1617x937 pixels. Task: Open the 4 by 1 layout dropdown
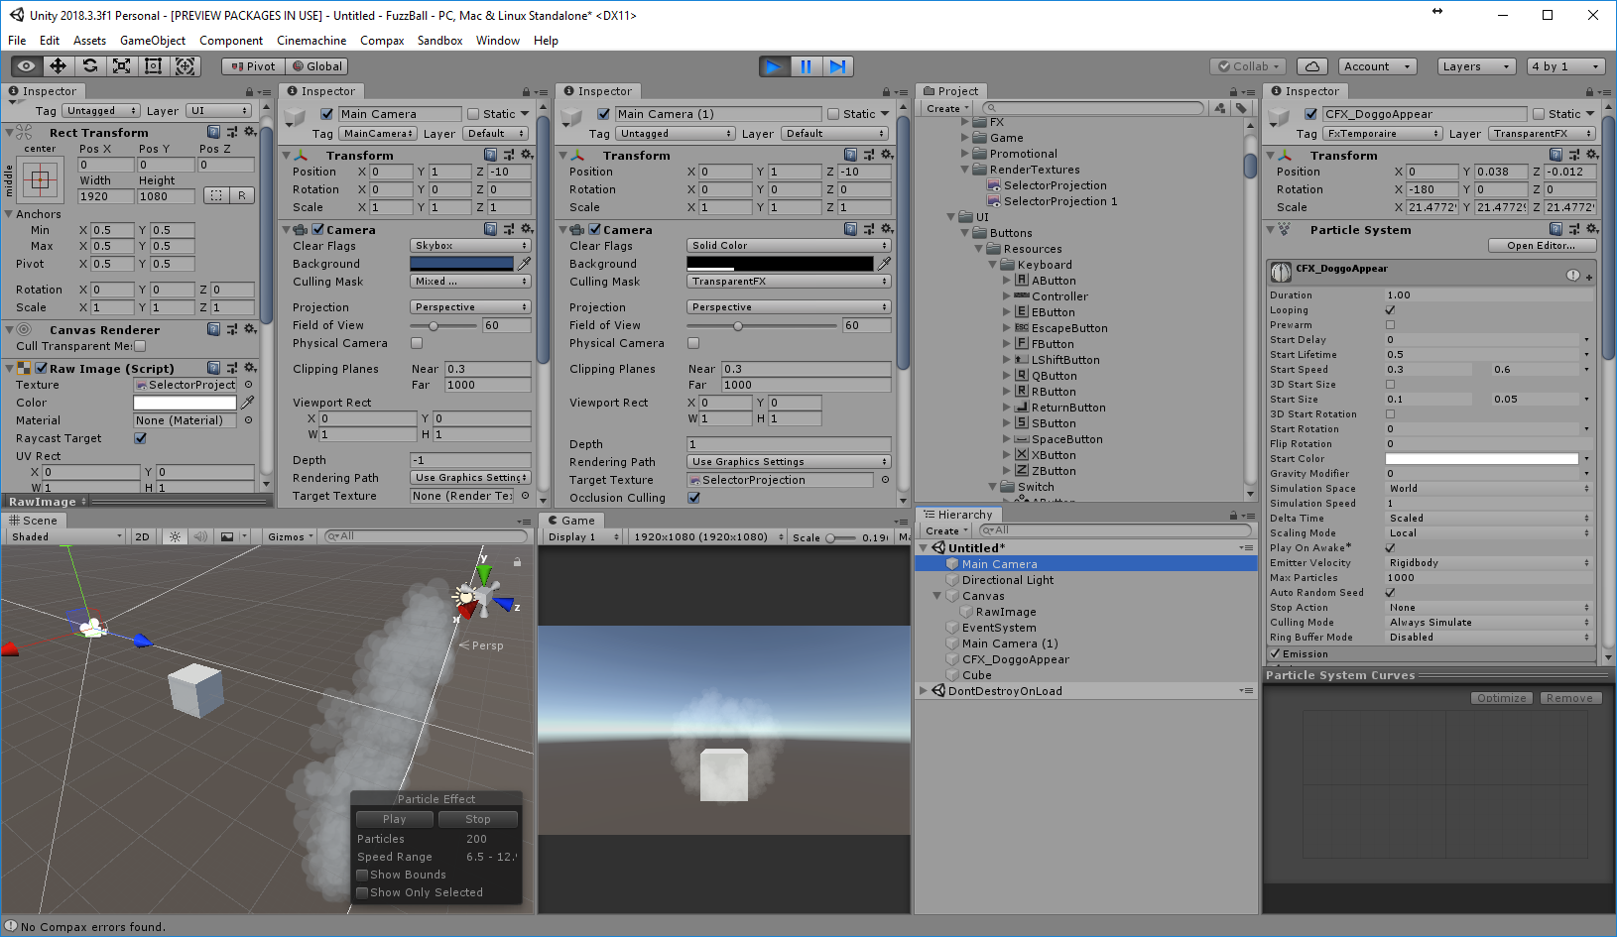pos(1565,66)
